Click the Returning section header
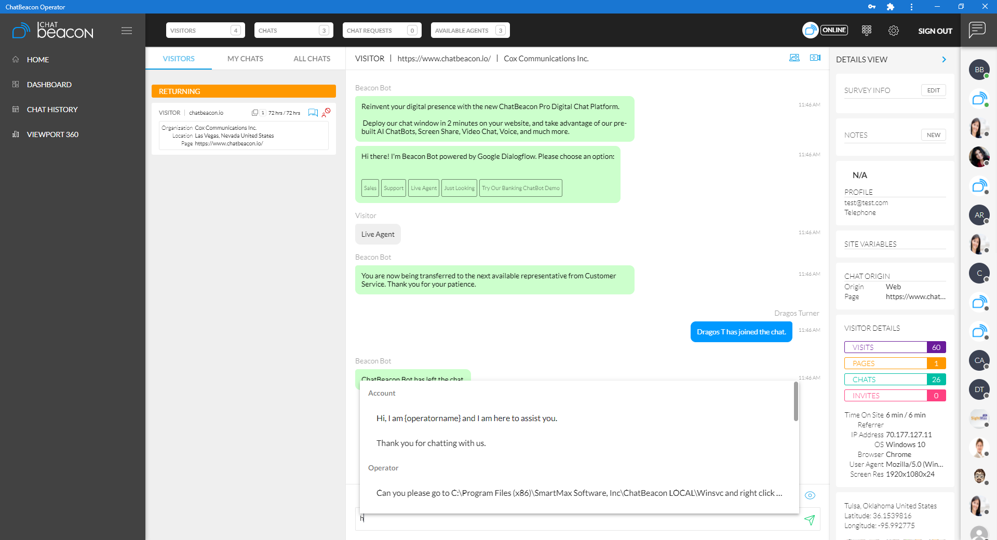The height and width of the screenshot is (540, 997). tap(244, 91)
